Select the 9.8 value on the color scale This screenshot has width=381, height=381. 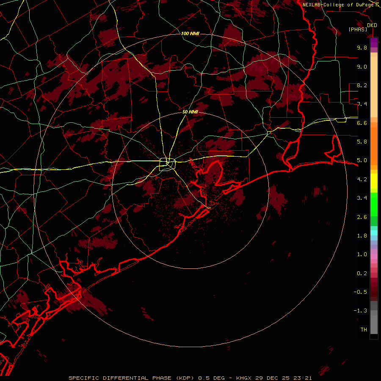click(x=362, y=47)
